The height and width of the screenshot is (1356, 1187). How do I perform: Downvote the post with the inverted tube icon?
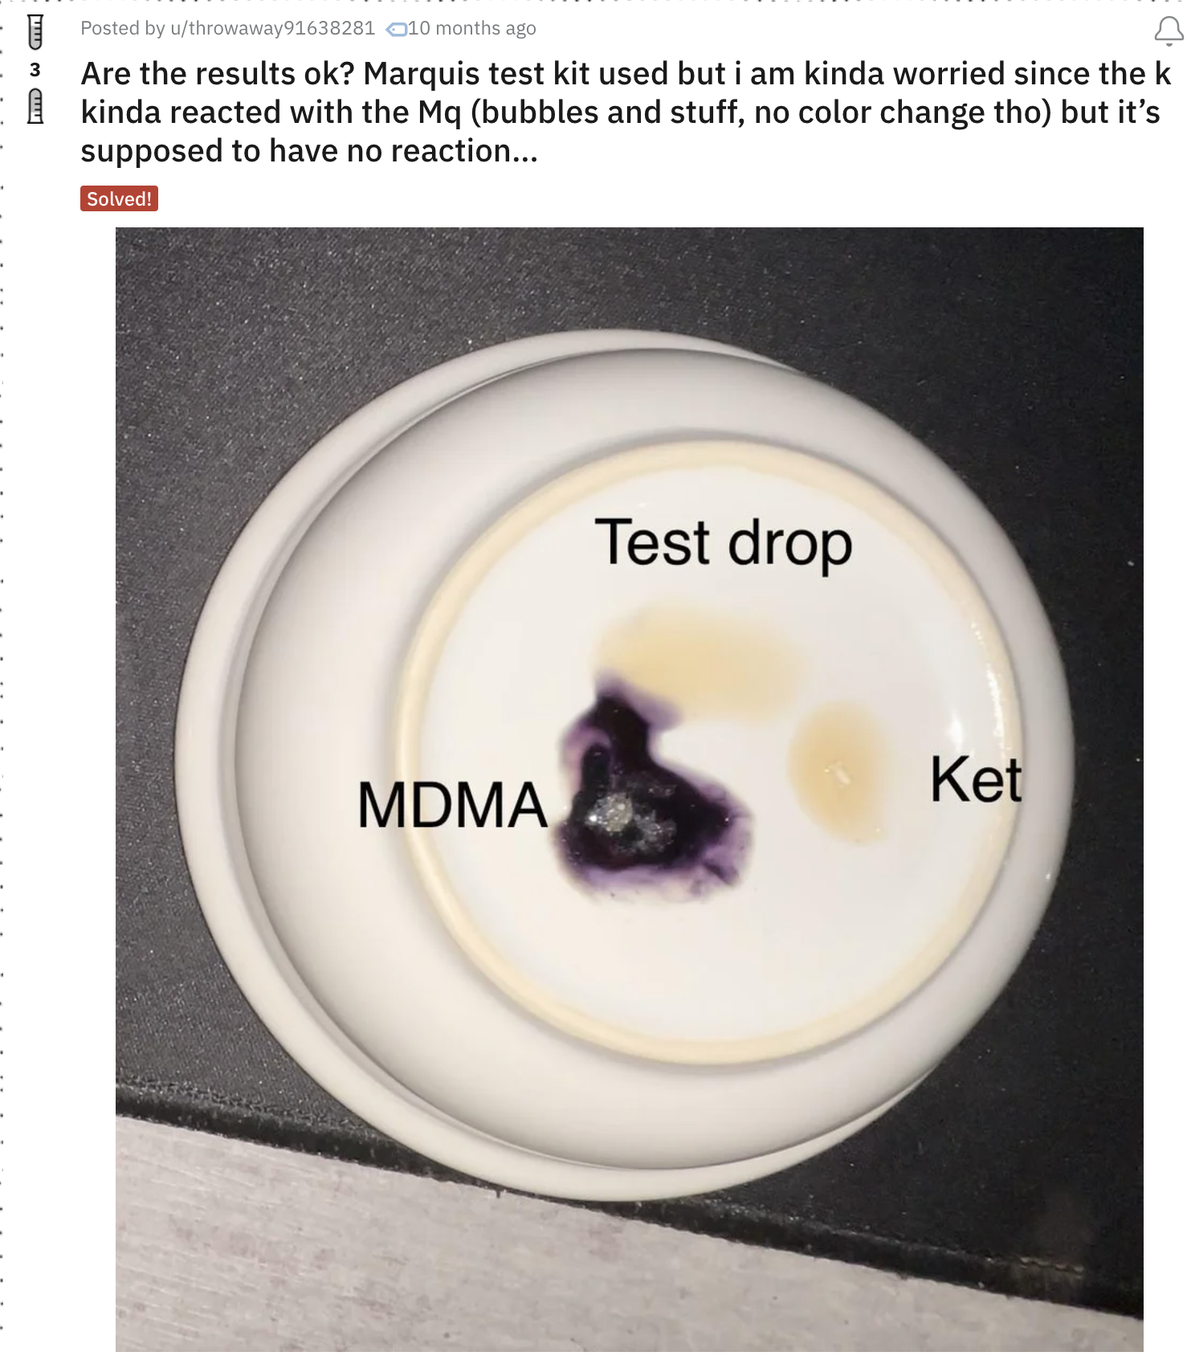pos(35,106)
